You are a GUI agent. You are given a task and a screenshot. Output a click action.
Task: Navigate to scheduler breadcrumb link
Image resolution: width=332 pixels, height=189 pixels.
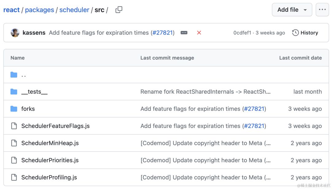pos(74,10)
